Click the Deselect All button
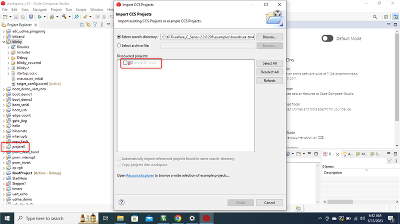Viewport: 400px width, 224px height. 269,72
